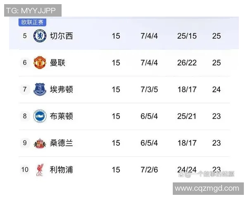Screen dimensions: 248x199
Task: Open the 布莱顿 team name
Action: point(61,116)
